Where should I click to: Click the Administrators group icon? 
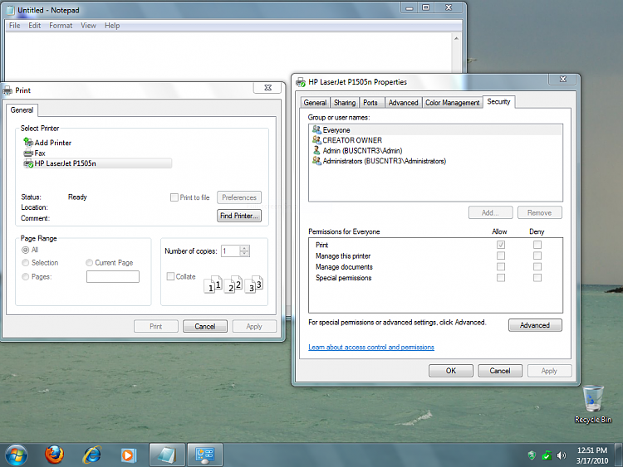coord(316,161)
